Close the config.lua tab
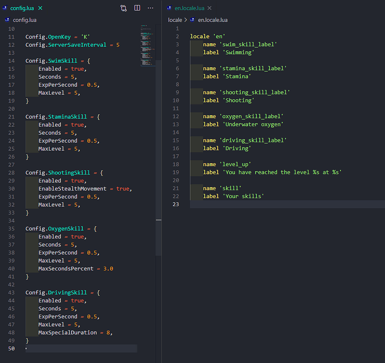This screenshot has width=385, height=363. (39, 8)
